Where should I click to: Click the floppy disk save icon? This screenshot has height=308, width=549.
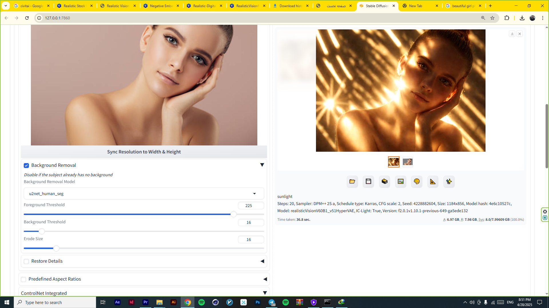(x=368, y=182)
